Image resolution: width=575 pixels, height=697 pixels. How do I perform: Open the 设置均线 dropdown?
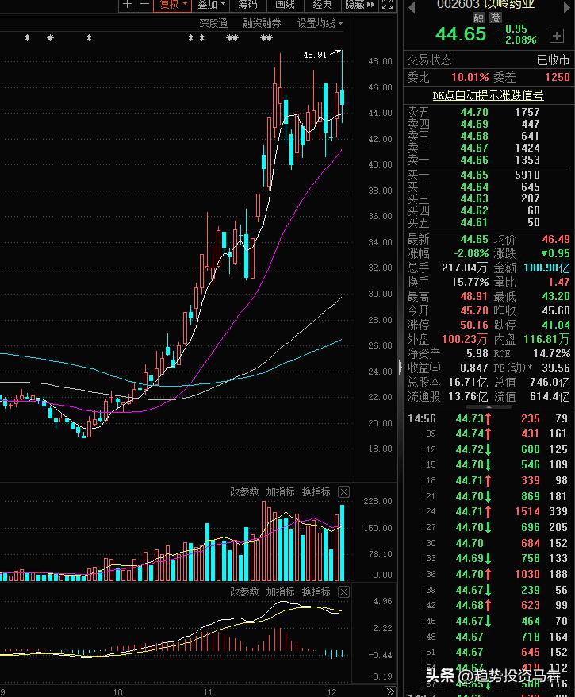(x=320, y=24)
